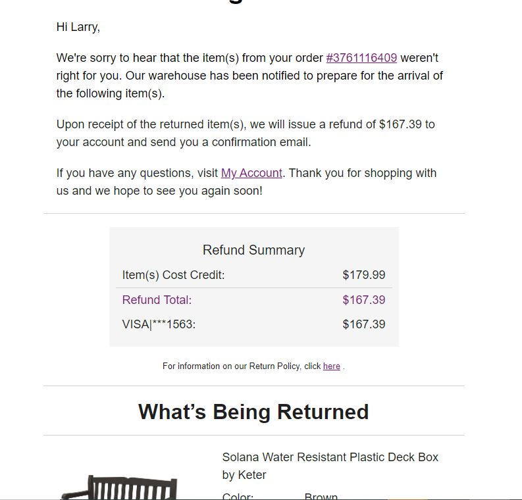Click the Brown color value
522x500 pixels.
tap(321, 496)
